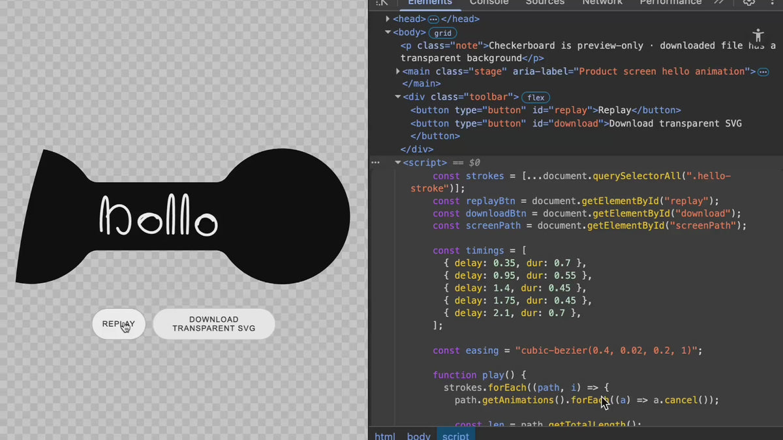Click the ellipsis badge inside head tag
783x440 pixels.
(x=433, y=20)
